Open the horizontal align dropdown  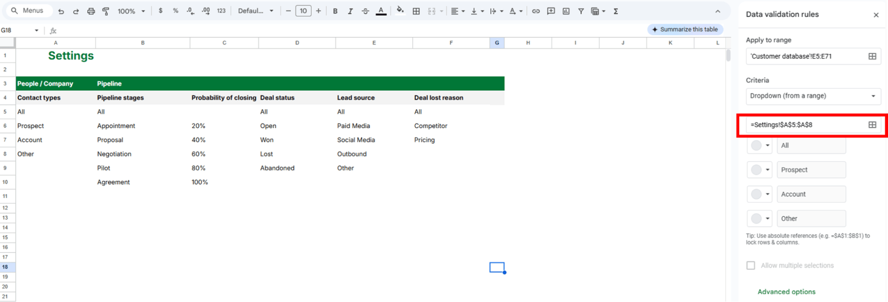pyautogui.click(x=458, y=11)
